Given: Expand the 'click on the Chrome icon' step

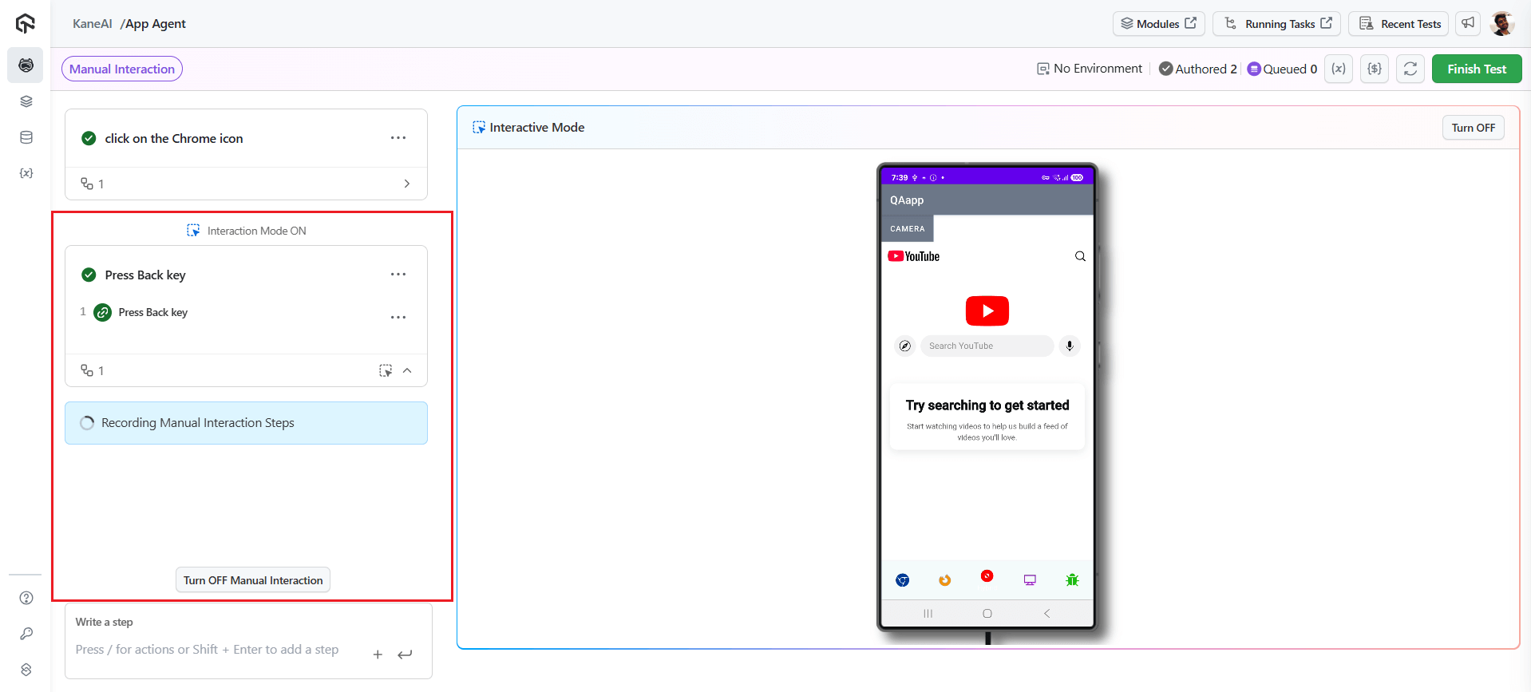Looking at the screenshot, I should pyautogui.click(x=407, y=184).
